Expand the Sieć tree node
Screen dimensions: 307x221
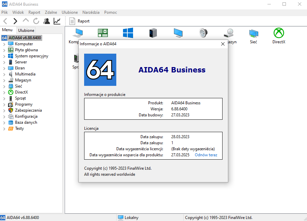click(x=4, y=87)
